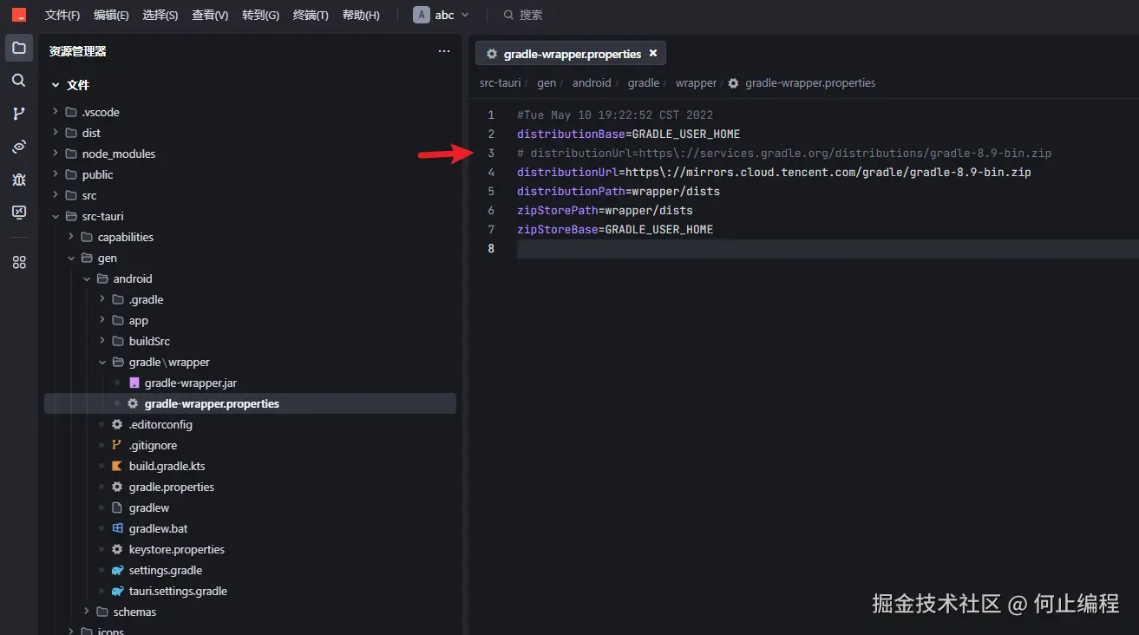Image resolution: width=1139 pixels, height=635 pixels.
Task: Expand the capabilities folder
Action: tap(125, 237)
